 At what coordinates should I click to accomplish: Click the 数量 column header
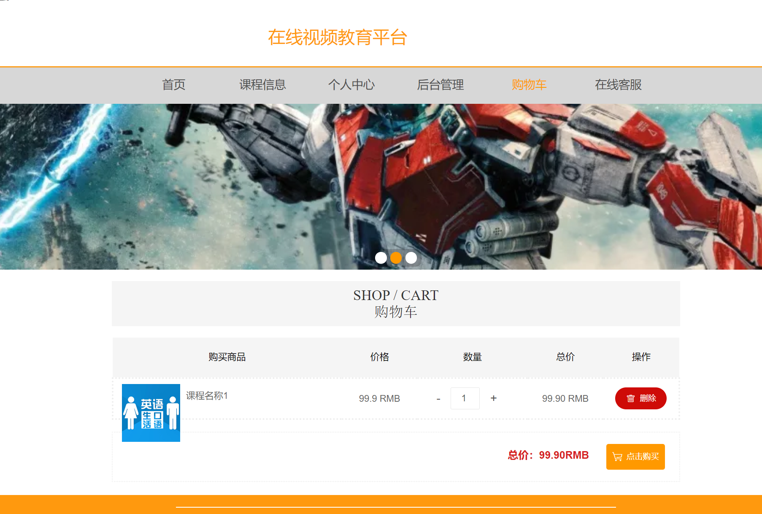(x=472, y=357)
